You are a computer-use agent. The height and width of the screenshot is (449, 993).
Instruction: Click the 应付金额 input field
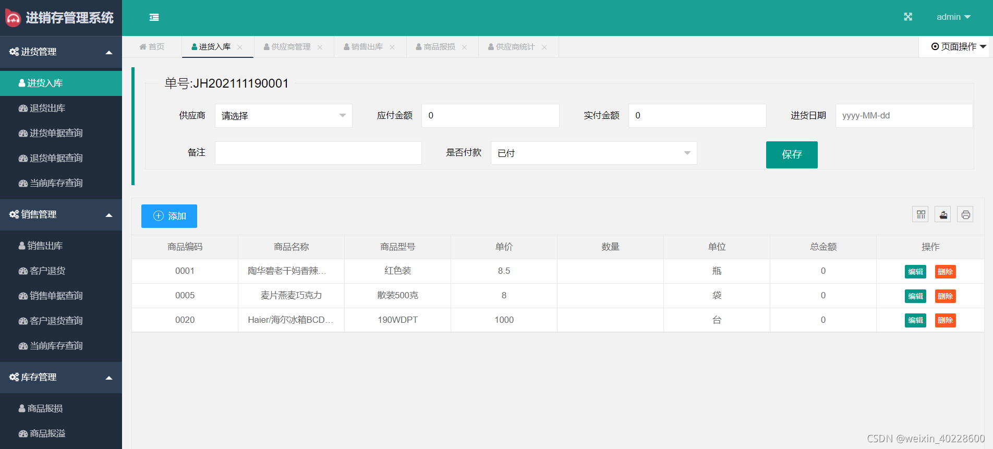(490, 116)
